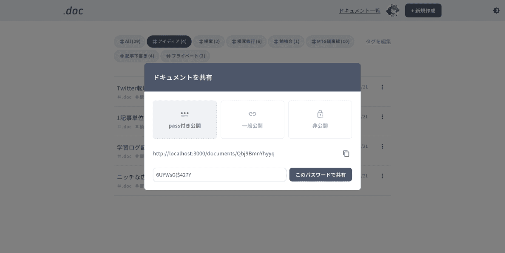Filter by the MTG議事録 (10) tag
Viewport: 505px width, 253px height.
pyautogui.click(x=330, y=42)
